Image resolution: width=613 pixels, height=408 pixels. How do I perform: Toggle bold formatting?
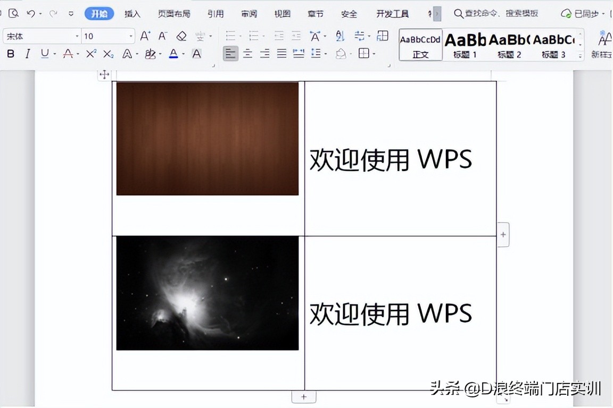coord(11,54)
